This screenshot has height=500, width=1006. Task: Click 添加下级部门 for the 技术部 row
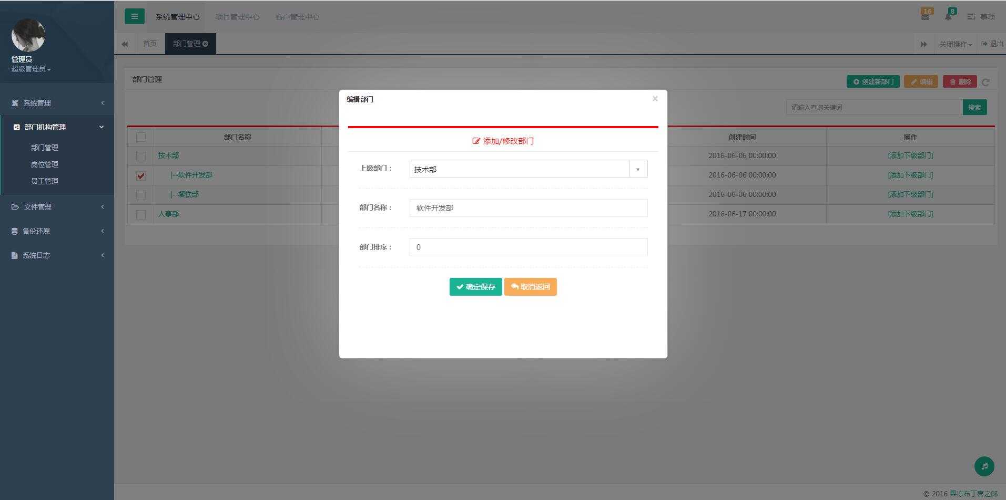[910, 155]
